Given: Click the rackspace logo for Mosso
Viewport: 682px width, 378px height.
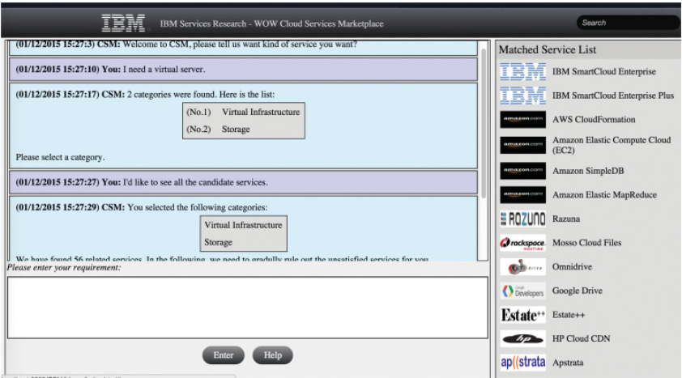Looking at the screenshot, I should tap(522, 243).
